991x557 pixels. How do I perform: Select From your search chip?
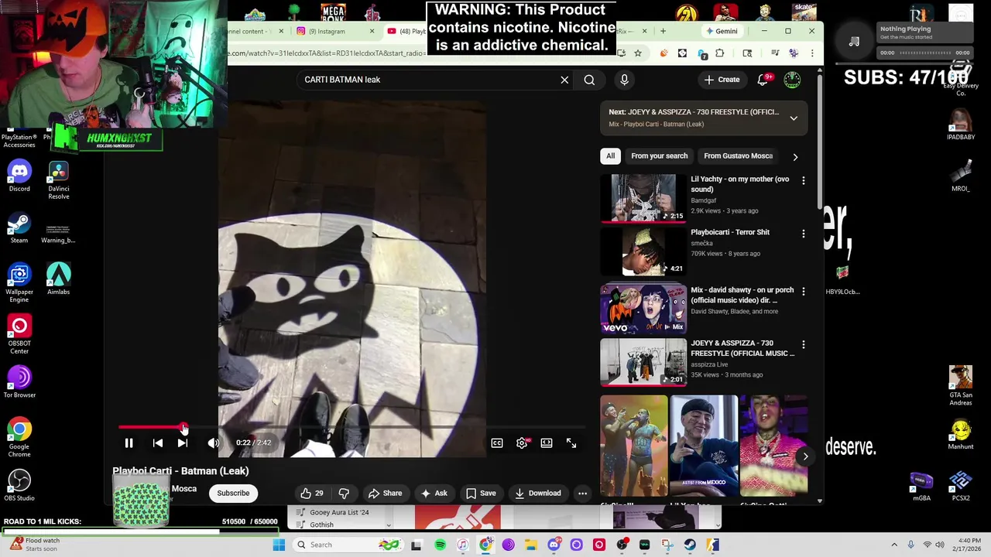[x=659, y=156]
